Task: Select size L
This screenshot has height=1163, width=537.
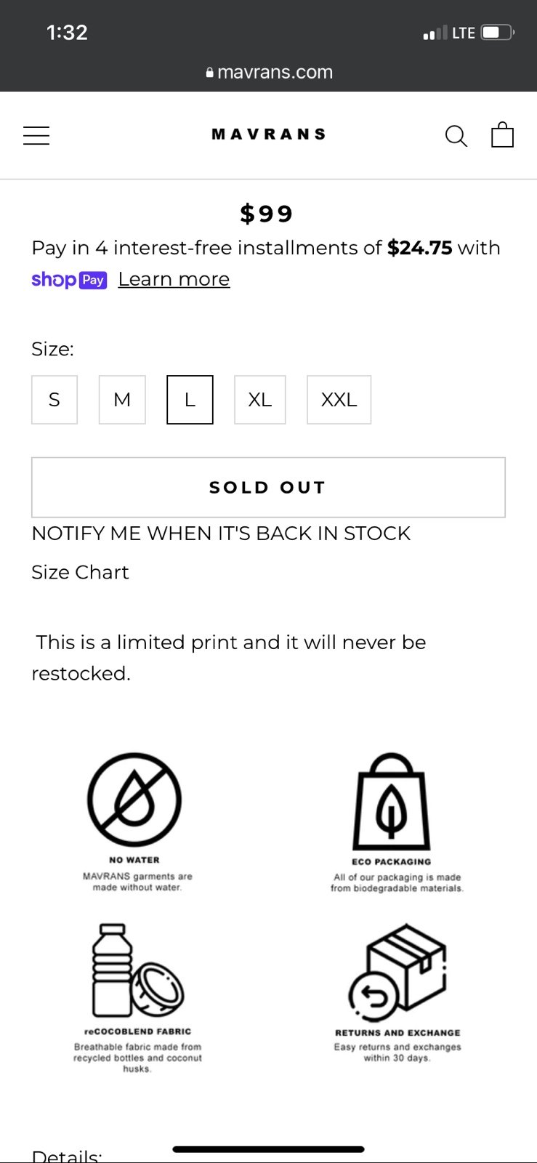Action: pyautogui.click(x=190, y=400)
